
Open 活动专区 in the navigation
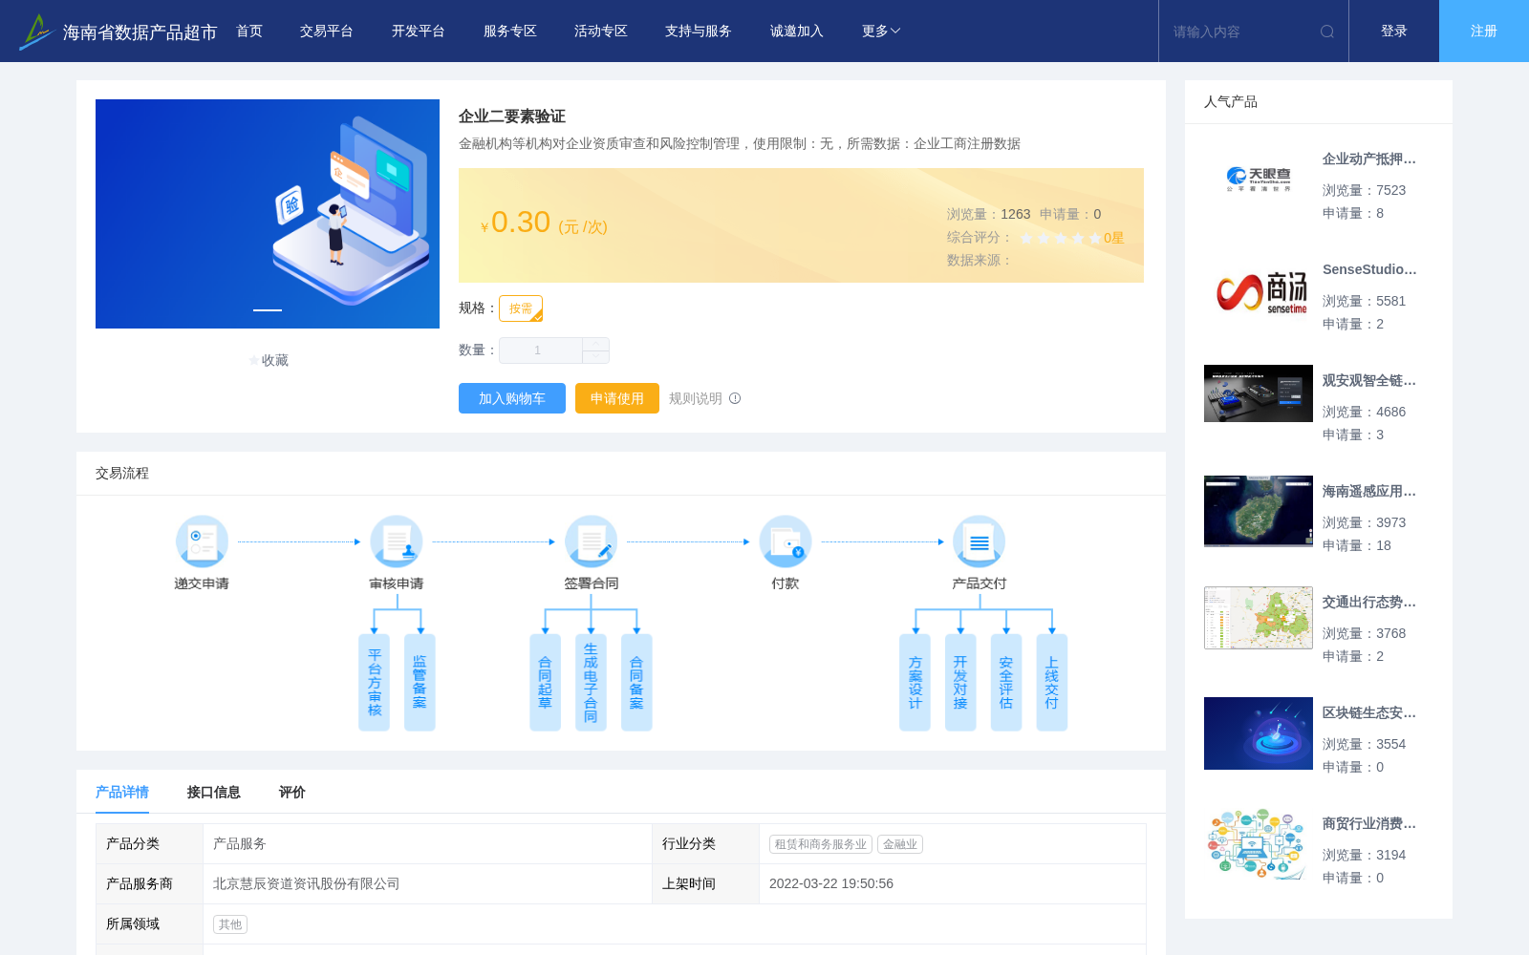pyautogui.click(x=601, y=32)
